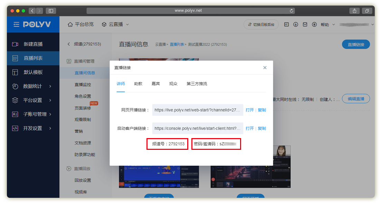This screenshot has height=203, width=380.
Task: Click 复制 next to 网页开播链接
Action: tap(262, 110)
